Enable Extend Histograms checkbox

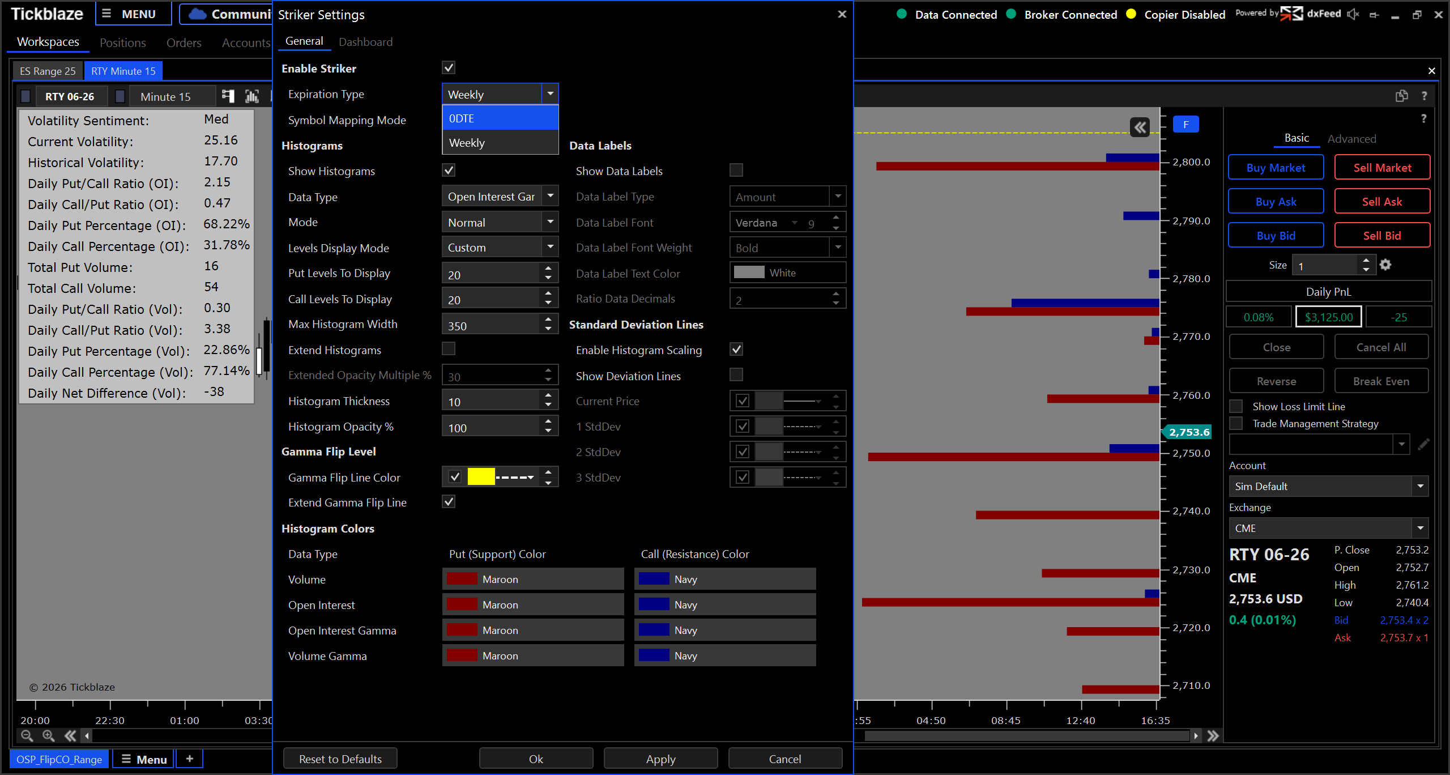coord(449,348)
